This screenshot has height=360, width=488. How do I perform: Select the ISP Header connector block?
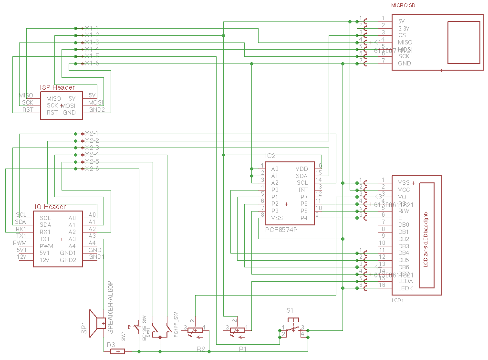click(x=62, y=105)
